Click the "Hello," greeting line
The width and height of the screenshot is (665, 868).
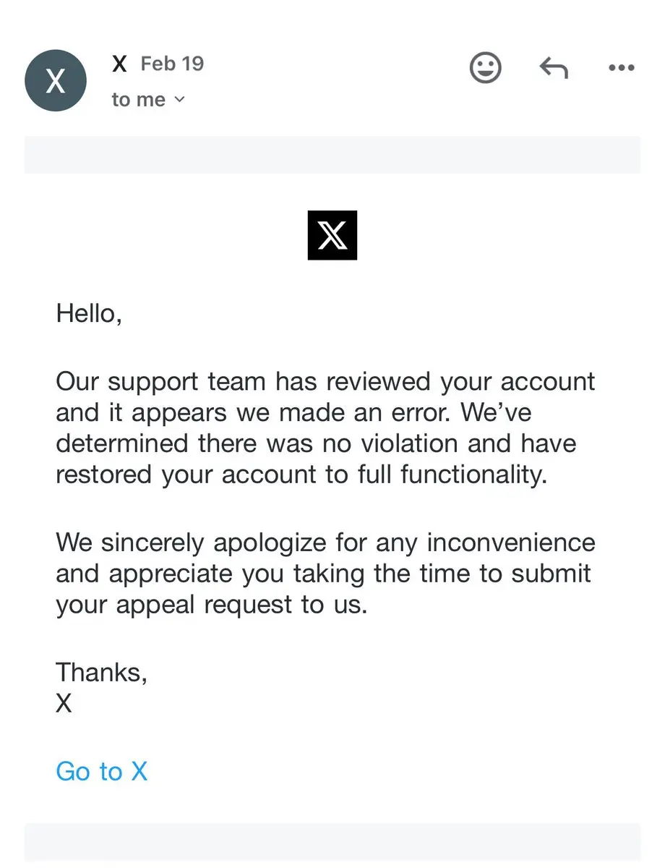[x=89, y=314]
